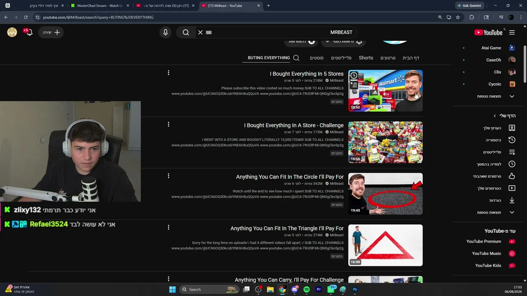Viewport: 527px width, 296px height.
Task: Click the Windows taskbar Search box
Action: click(x=210, y=289)
